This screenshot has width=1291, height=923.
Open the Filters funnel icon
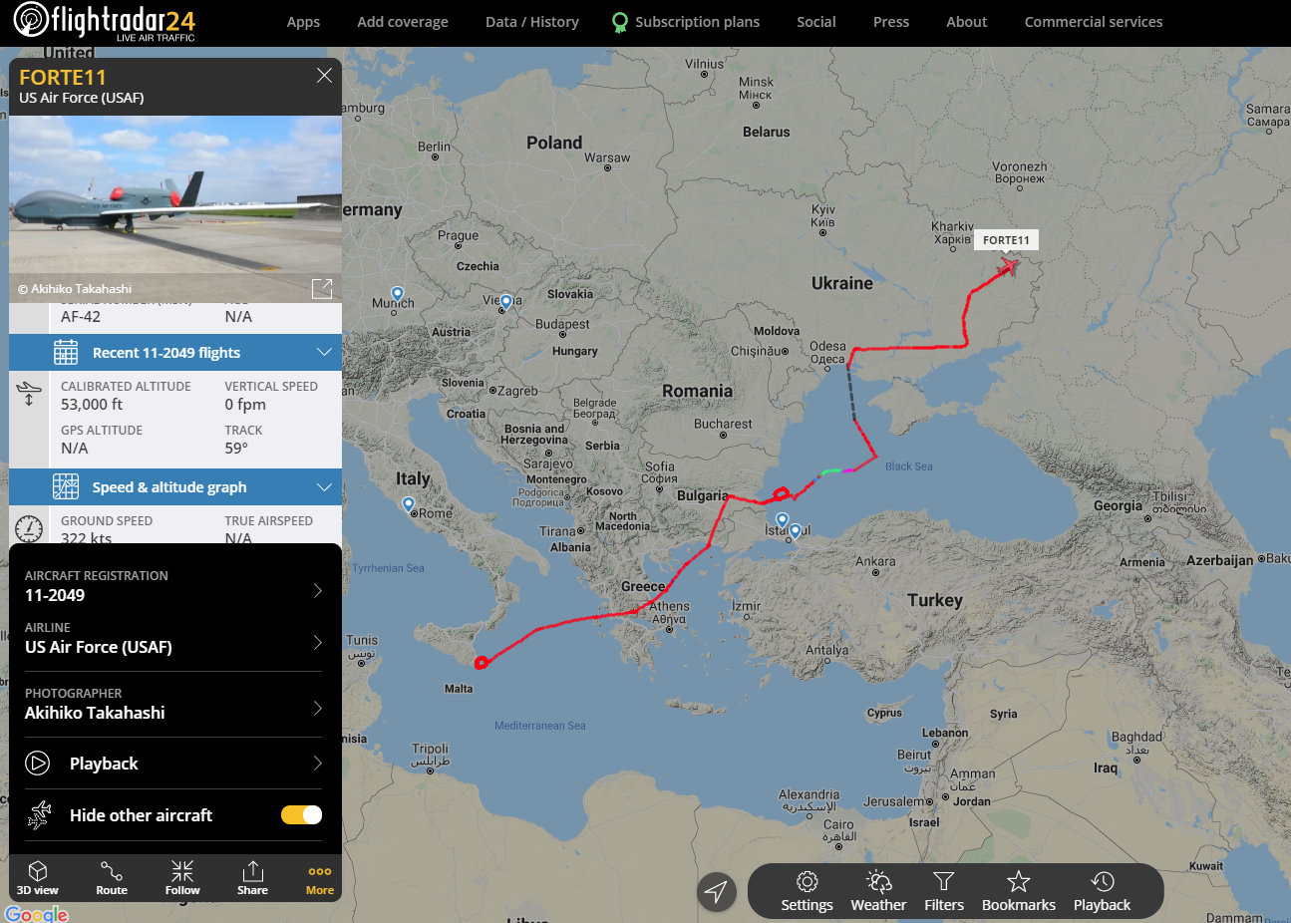[944, 891]
